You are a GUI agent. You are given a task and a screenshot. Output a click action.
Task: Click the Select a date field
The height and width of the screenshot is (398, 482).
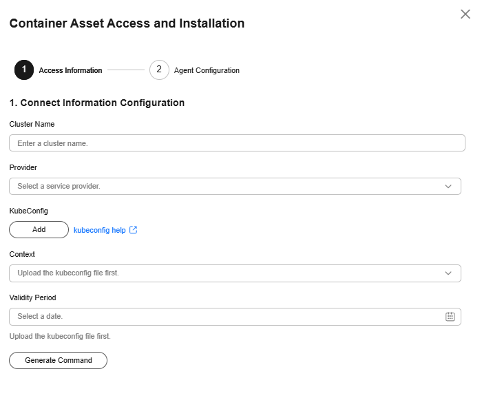235,317
